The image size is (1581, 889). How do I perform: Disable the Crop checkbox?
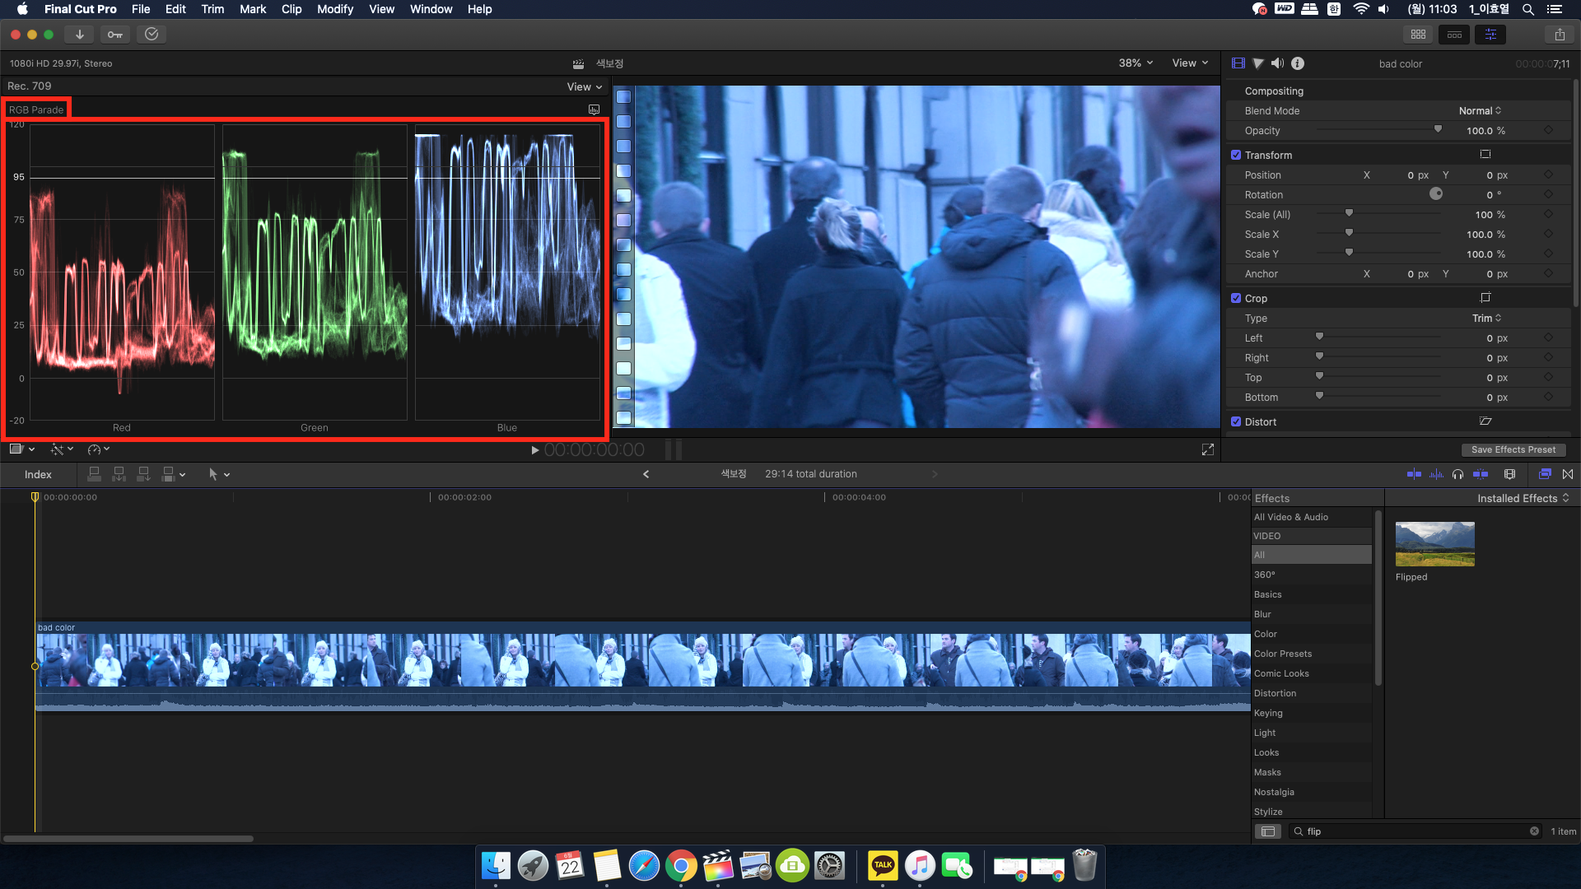click(x=1236, y=298)
